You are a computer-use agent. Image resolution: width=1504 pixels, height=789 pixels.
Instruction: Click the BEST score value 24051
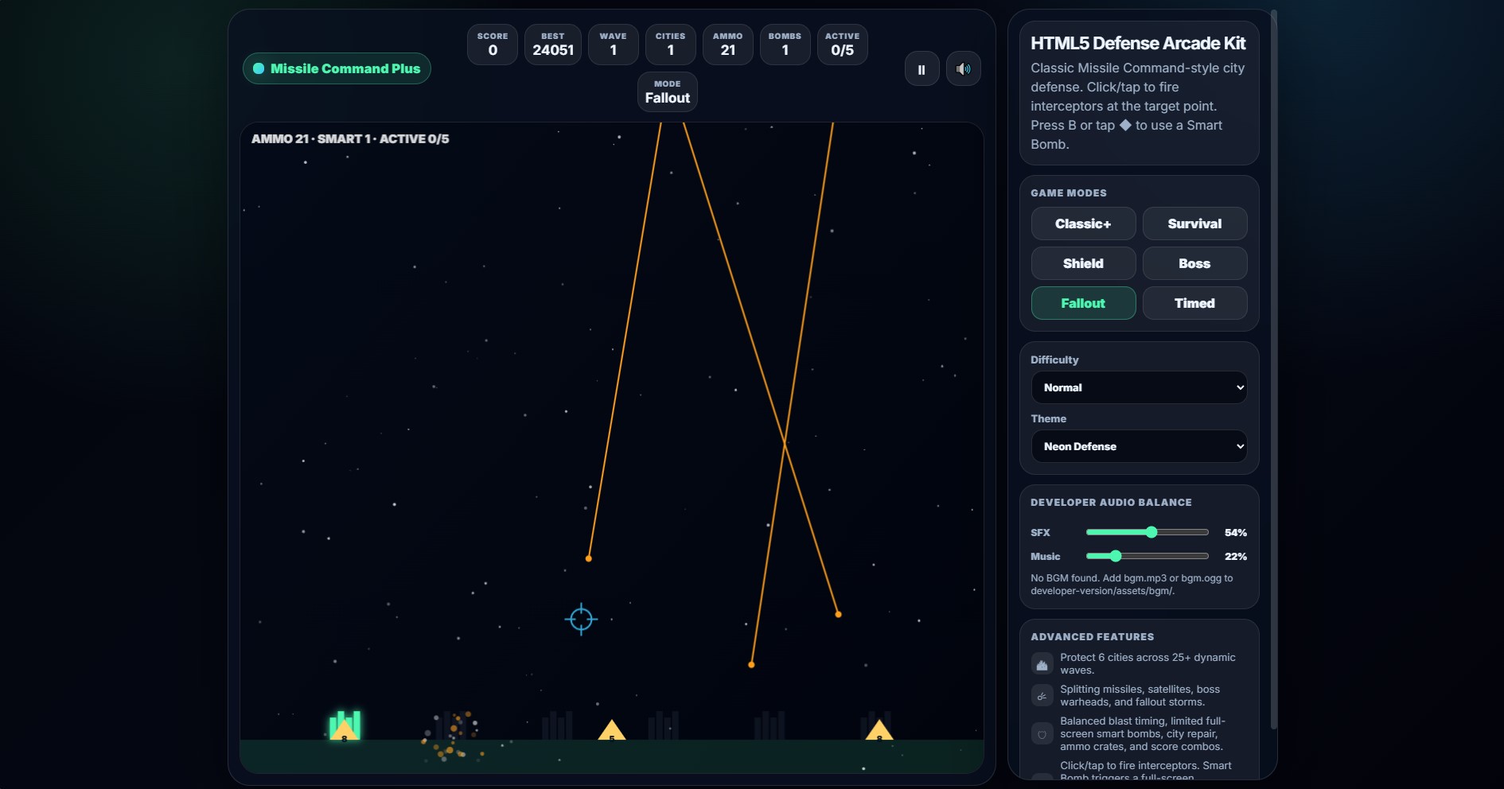553,50
